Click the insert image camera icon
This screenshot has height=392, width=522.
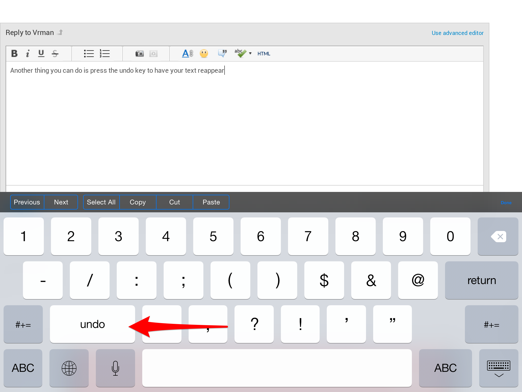[139, 54]
